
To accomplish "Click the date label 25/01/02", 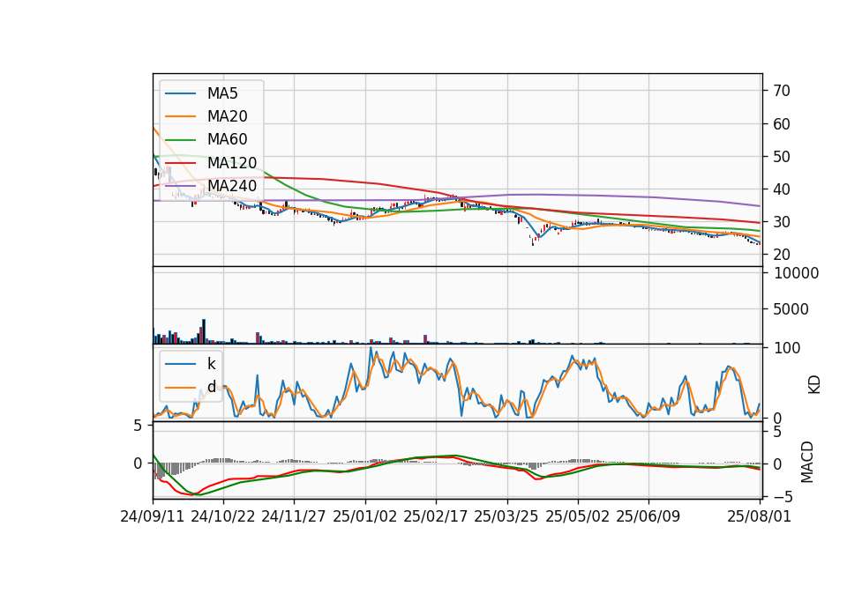I will 364,517.
